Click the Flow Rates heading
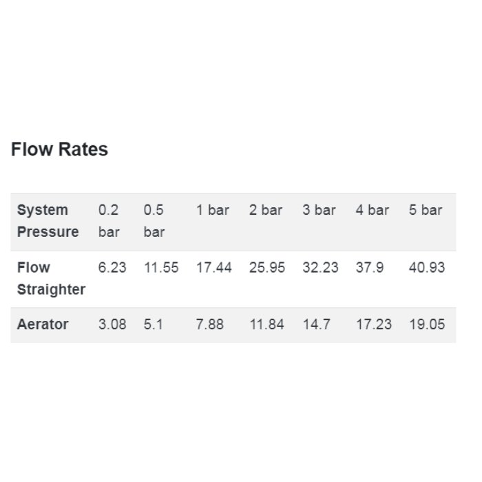This screenshot has height=482, width=482. (59, 149)
